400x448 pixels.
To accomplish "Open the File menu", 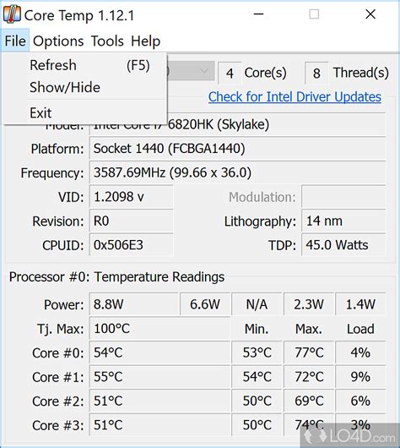I will pos(15,41).
